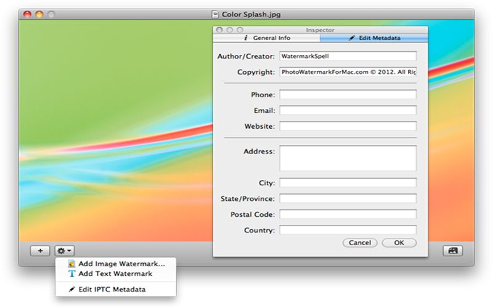Image resolution: width=493 pixels, height=308 pixels.
Task: Switch to the General Info tab
Action: (267, 38)
